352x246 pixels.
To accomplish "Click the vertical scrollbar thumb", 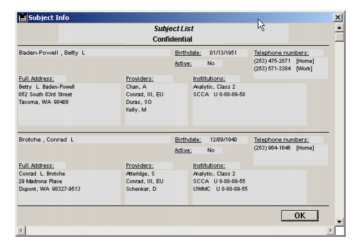I will pyautogui.click(x=339, y=37).
